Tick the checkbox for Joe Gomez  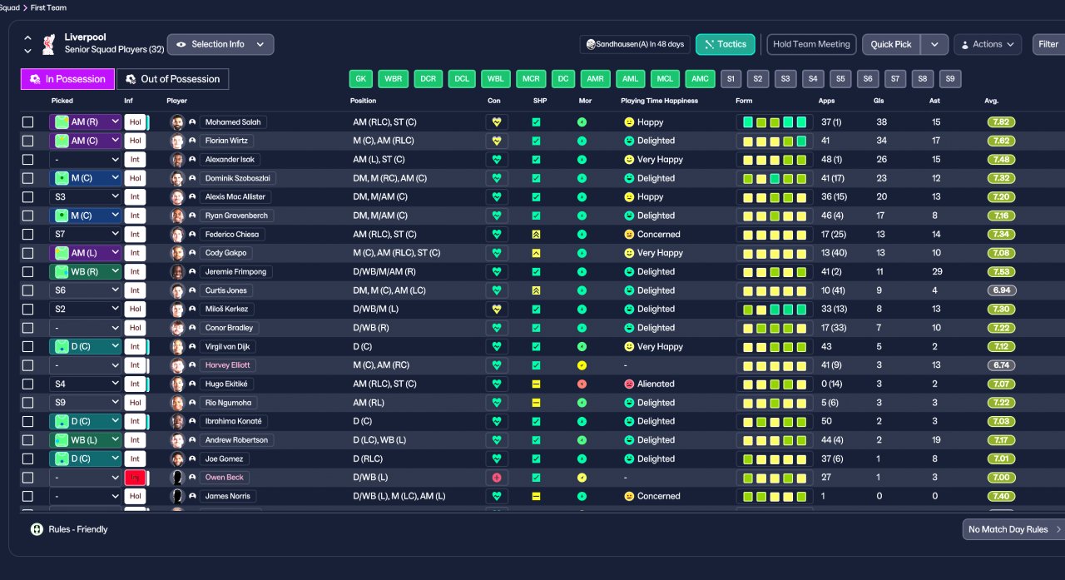[x=28, y=459]
